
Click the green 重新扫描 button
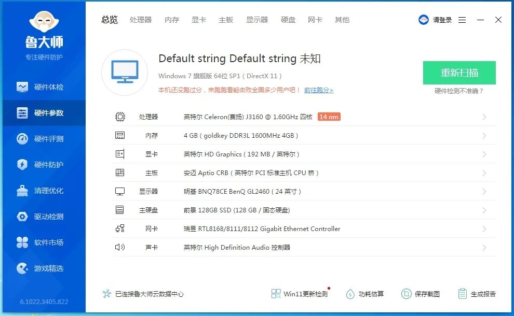459,73
